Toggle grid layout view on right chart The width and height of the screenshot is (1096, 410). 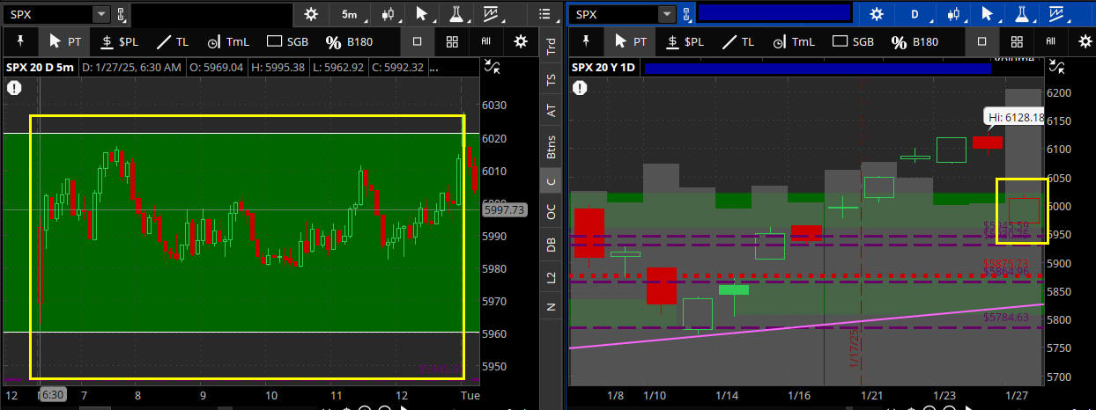(x=1016, y=41)
